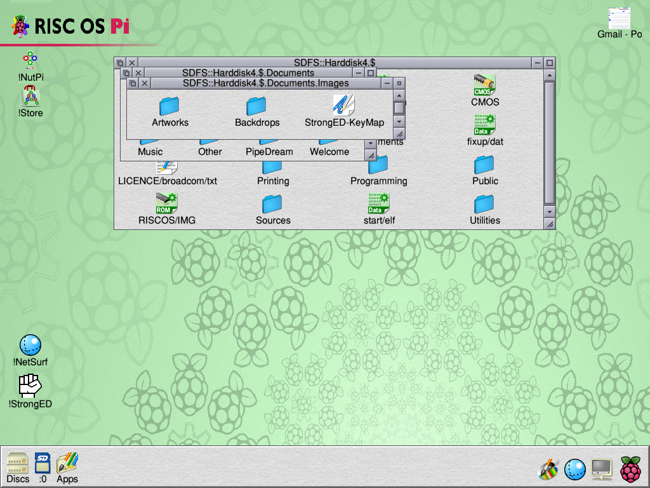Click the Documents.Images window title bar
This screenshot has height=488, width=650.
266,83
